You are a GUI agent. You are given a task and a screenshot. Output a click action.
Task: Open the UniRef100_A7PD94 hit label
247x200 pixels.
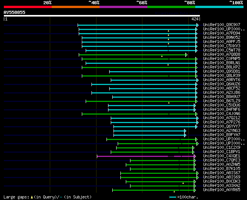coord(222,33)
